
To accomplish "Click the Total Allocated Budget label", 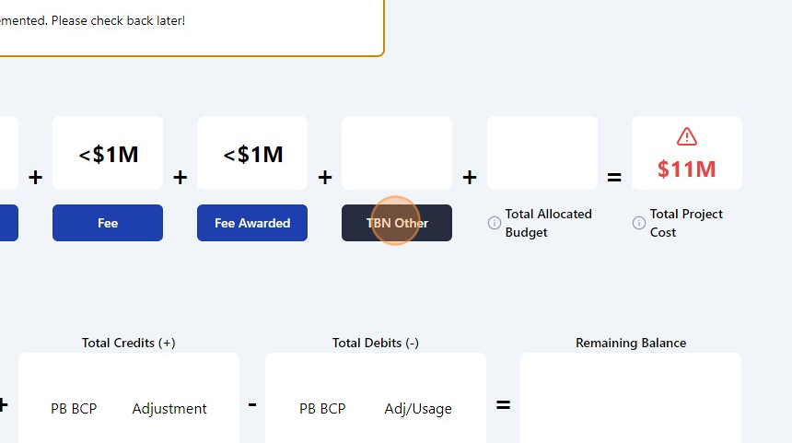I will click(x=548, y=223).
